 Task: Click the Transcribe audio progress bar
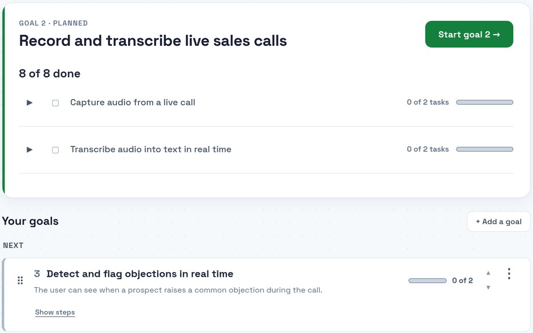(x=485, y=149)
